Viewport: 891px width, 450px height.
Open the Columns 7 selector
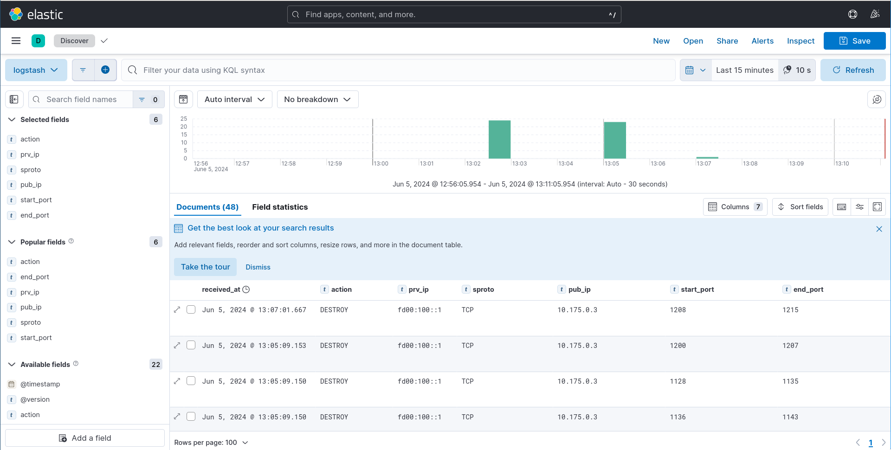735,207
